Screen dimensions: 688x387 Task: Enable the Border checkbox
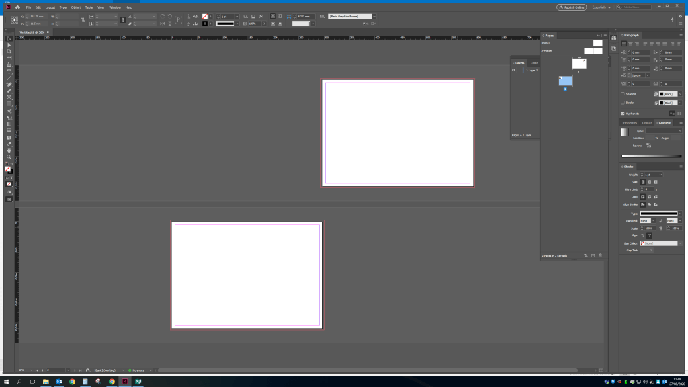623,103
